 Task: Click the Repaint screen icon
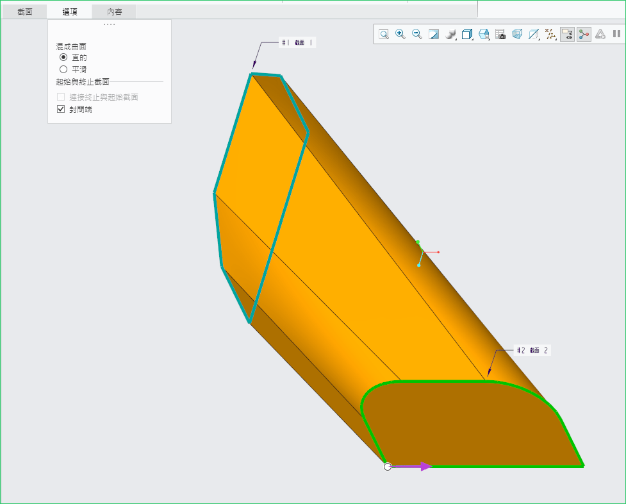434,34
